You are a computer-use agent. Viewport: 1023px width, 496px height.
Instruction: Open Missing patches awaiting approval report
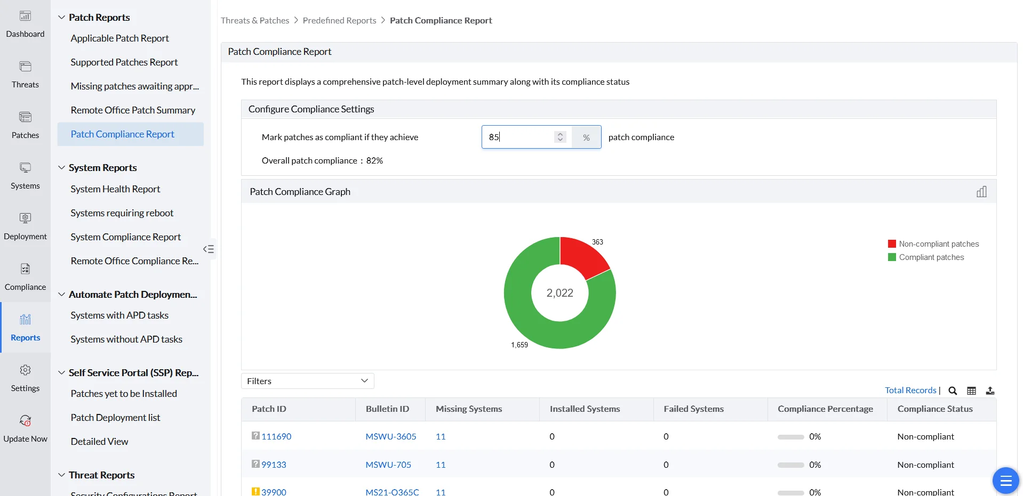coord(134,86)
